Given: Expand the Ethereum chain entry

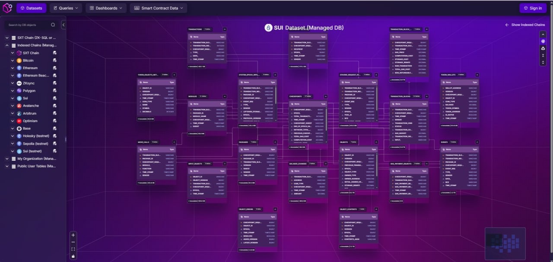Looking at the screenshot, I should point(13,68).
